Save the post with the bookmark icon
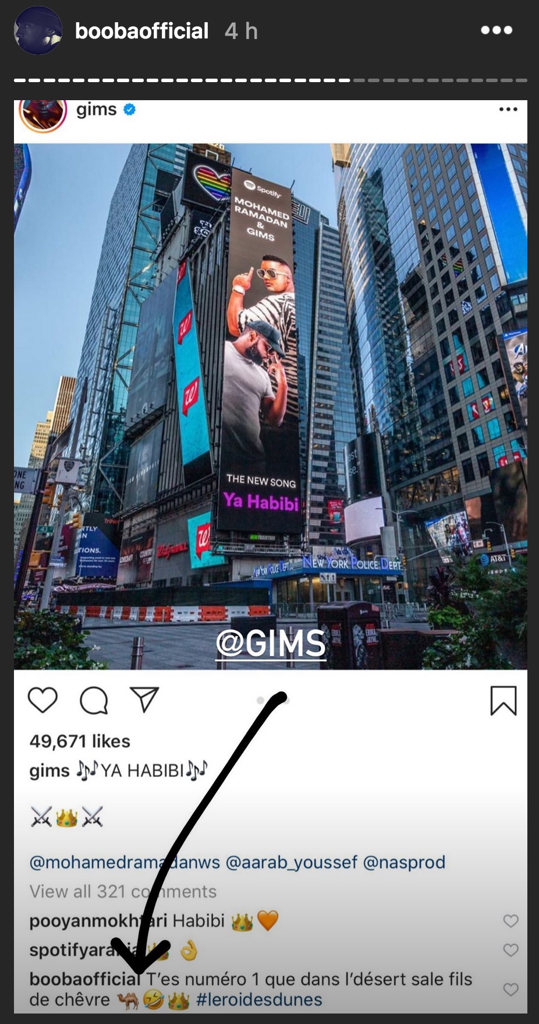The height and width of the screenshot is (1024, 539). coord(503,700)
